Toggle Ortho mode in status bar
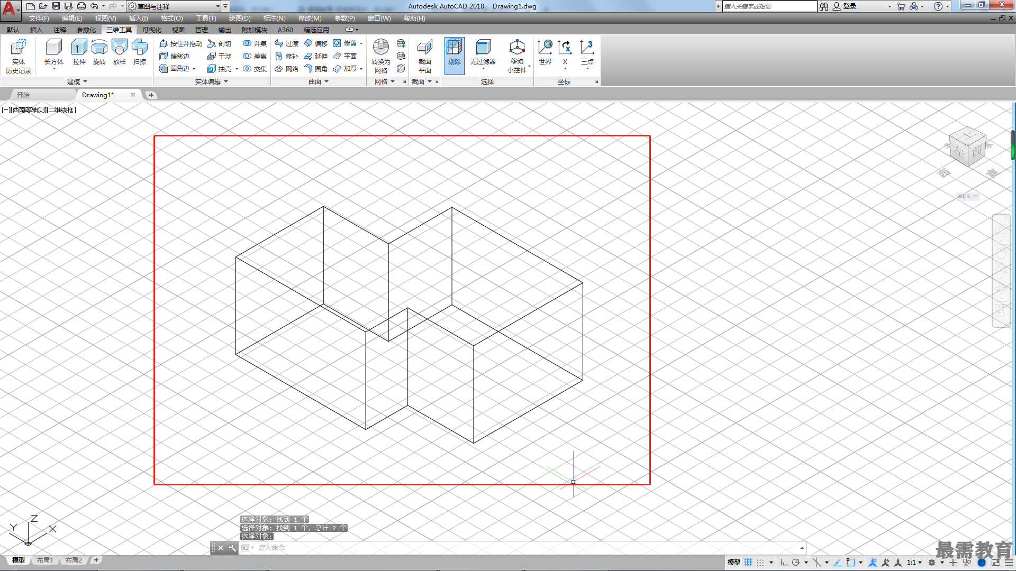Image resolution: width=1016 pixels, height=571 pixels. (784, 563)
